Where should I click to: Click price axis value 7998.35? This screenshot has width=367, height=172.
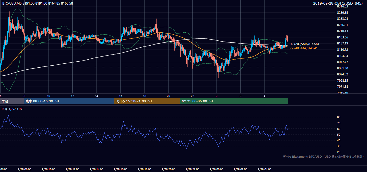343,81
